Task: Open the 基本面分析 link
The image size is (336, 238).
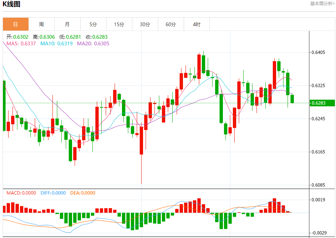Action: pyautogui.click(x=322, y=4)
